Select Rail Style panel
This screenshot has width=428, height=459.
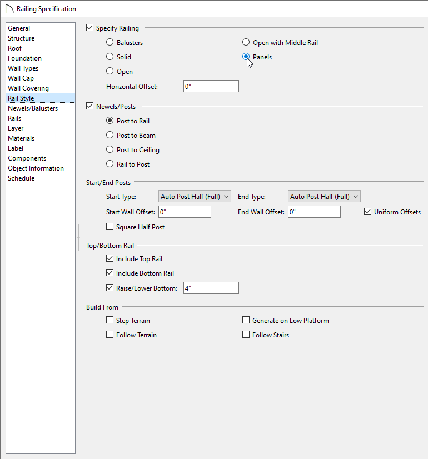click(x=41, y=98)
